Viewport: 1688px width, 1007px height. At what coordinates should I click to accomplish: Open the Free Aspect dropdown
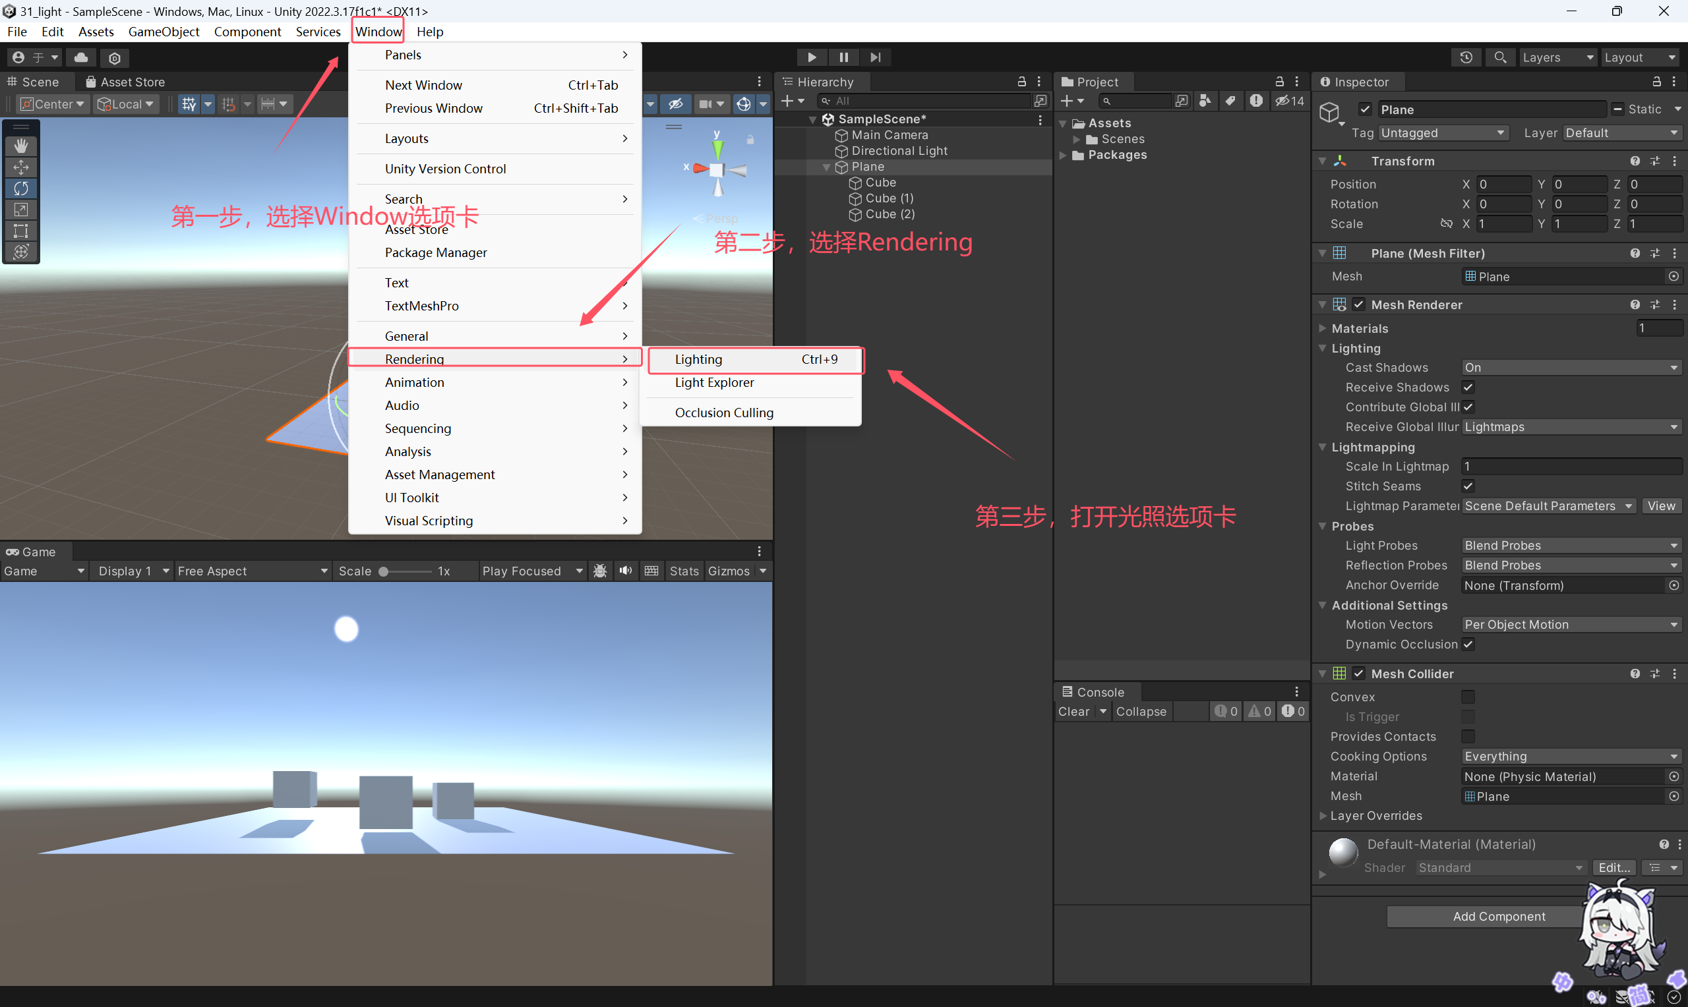pos(253,571)
